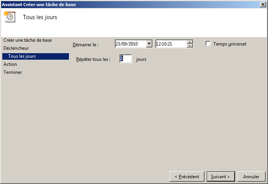
Task: Cancel the wizard with Annuler
Action: tap(251, 176)
